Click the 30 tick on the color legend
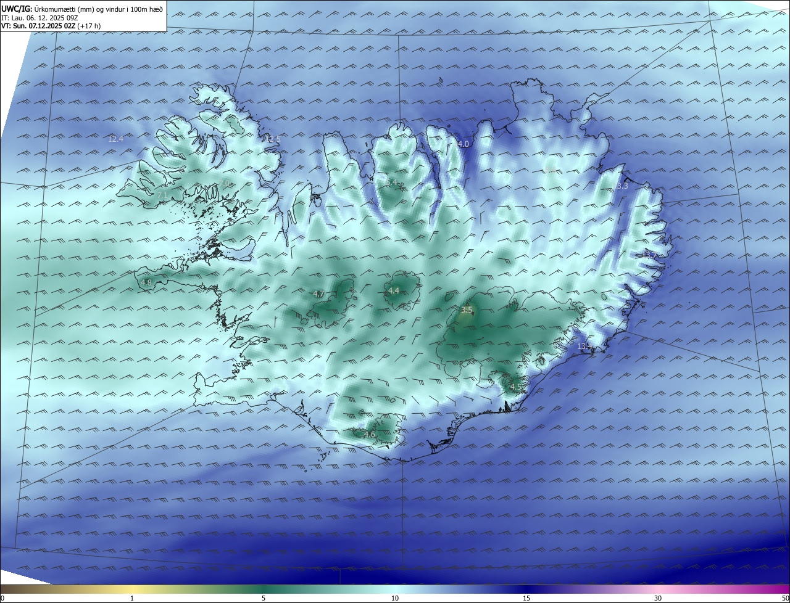 click(x=658, y=598)
